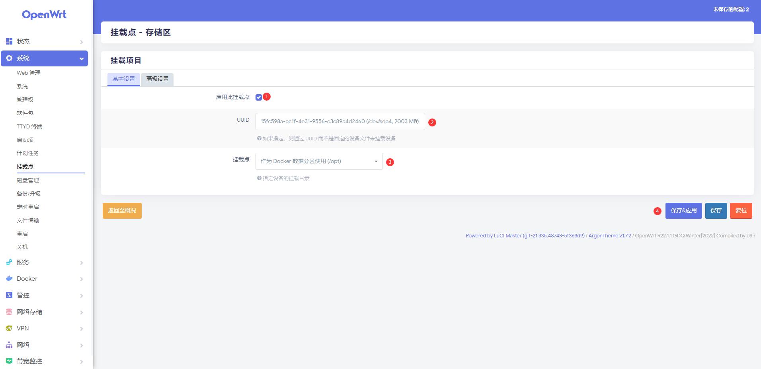The image size is (761, 369).
Task: Click the 保存&应用 button
Action: (684, 211)
